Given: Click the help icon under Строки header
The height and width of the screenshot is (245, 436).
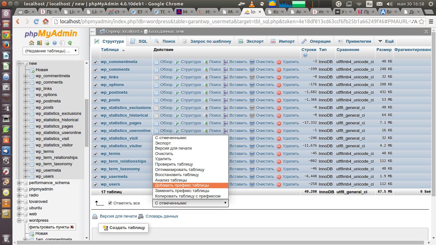Looking at the screenshot, I should [x=305, y=55].
